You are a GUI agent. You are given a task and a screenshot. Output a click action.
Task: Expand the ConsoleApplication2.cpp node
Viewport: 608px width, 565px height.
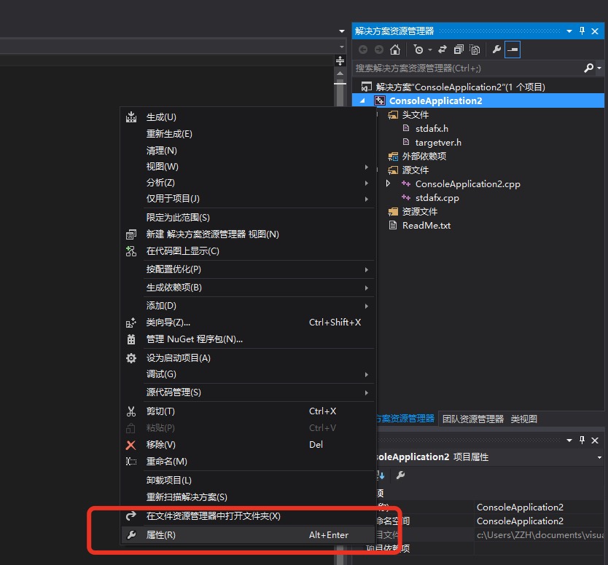[x=388, y=183]
